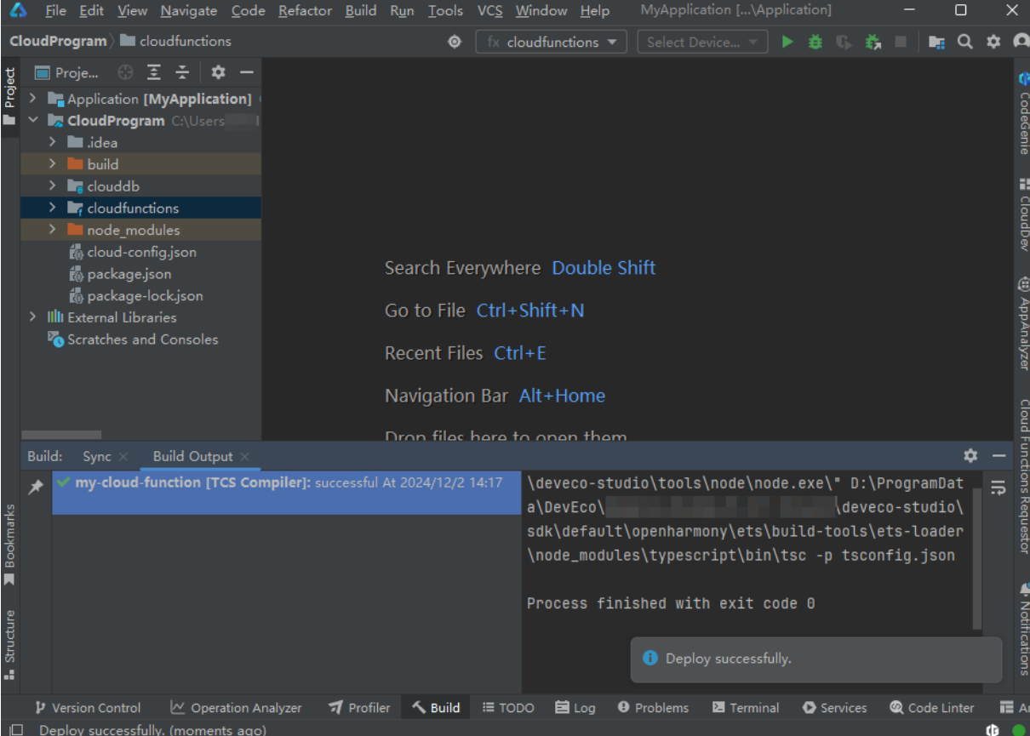Screen dimensions: 1030x736
Task: Open IDE settings gear in top toolbar
Action: [993, 42]
